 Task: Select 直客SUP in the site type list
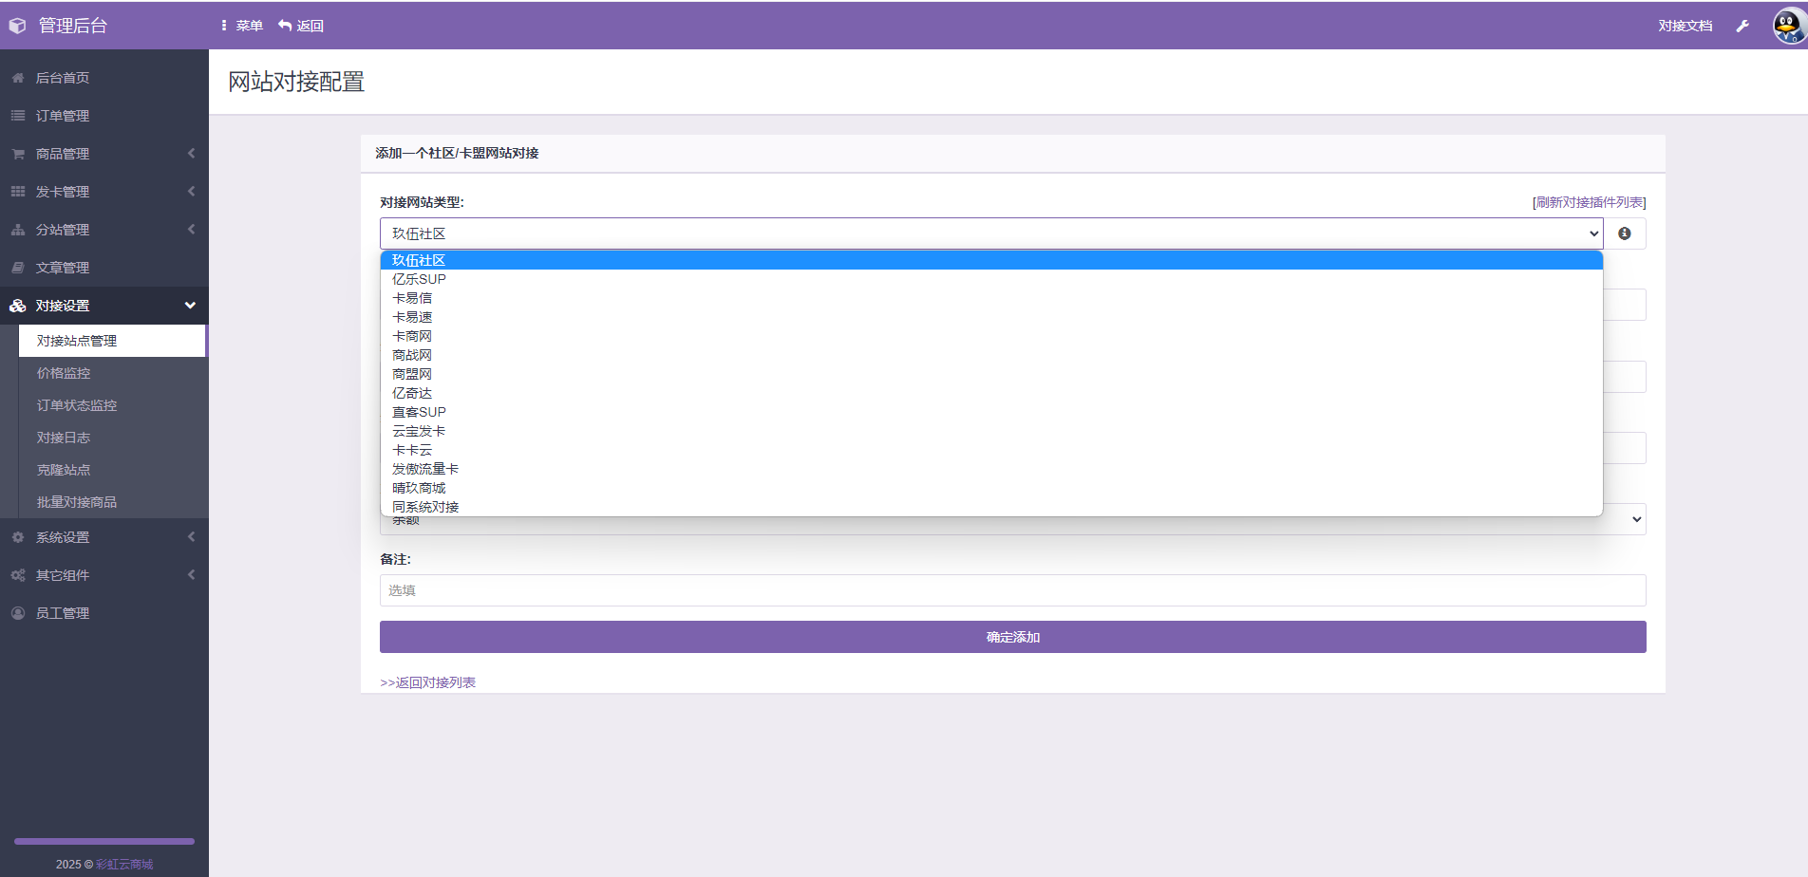(419, 412)
